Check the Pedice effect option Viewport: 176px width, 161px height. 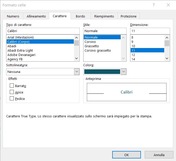pos(12,98)
